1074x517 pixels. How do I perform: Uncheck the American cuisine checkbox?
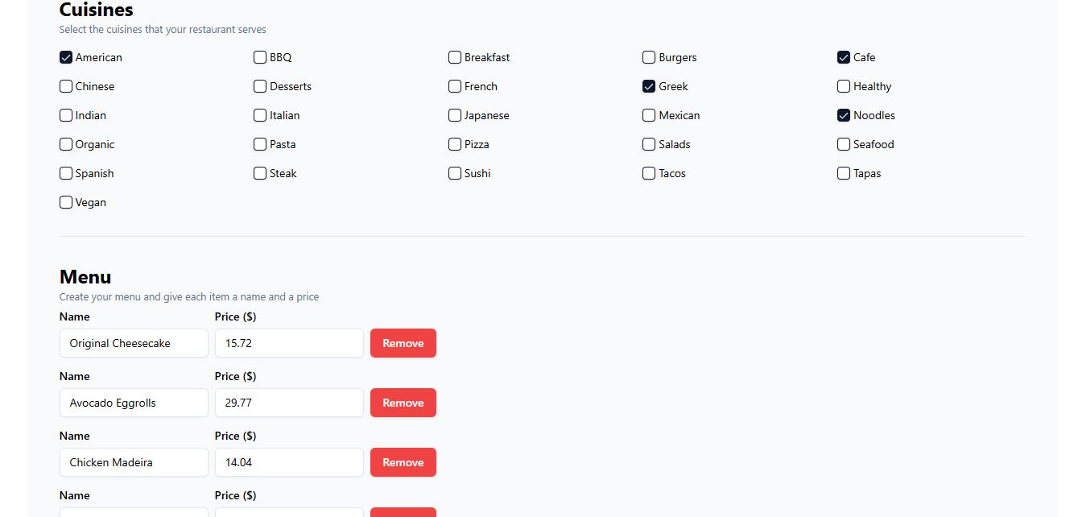66,57
